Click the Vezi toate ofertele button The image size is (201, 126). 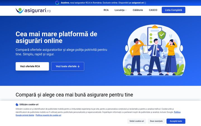[68, 66]
